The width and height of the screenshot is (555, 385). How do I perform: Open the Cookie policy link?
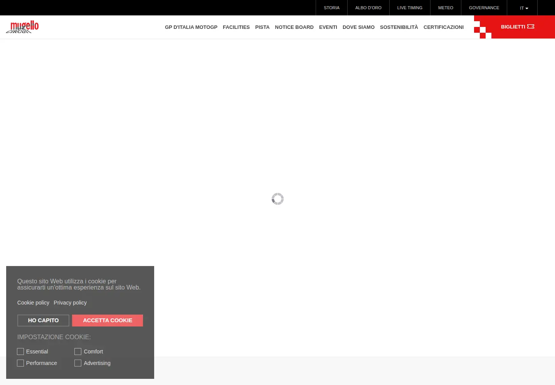click(33, 303)
